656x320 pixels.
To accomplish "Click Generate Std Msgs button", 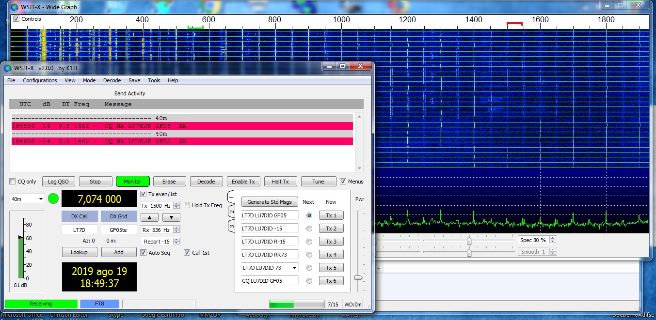I will pos(270,202).
